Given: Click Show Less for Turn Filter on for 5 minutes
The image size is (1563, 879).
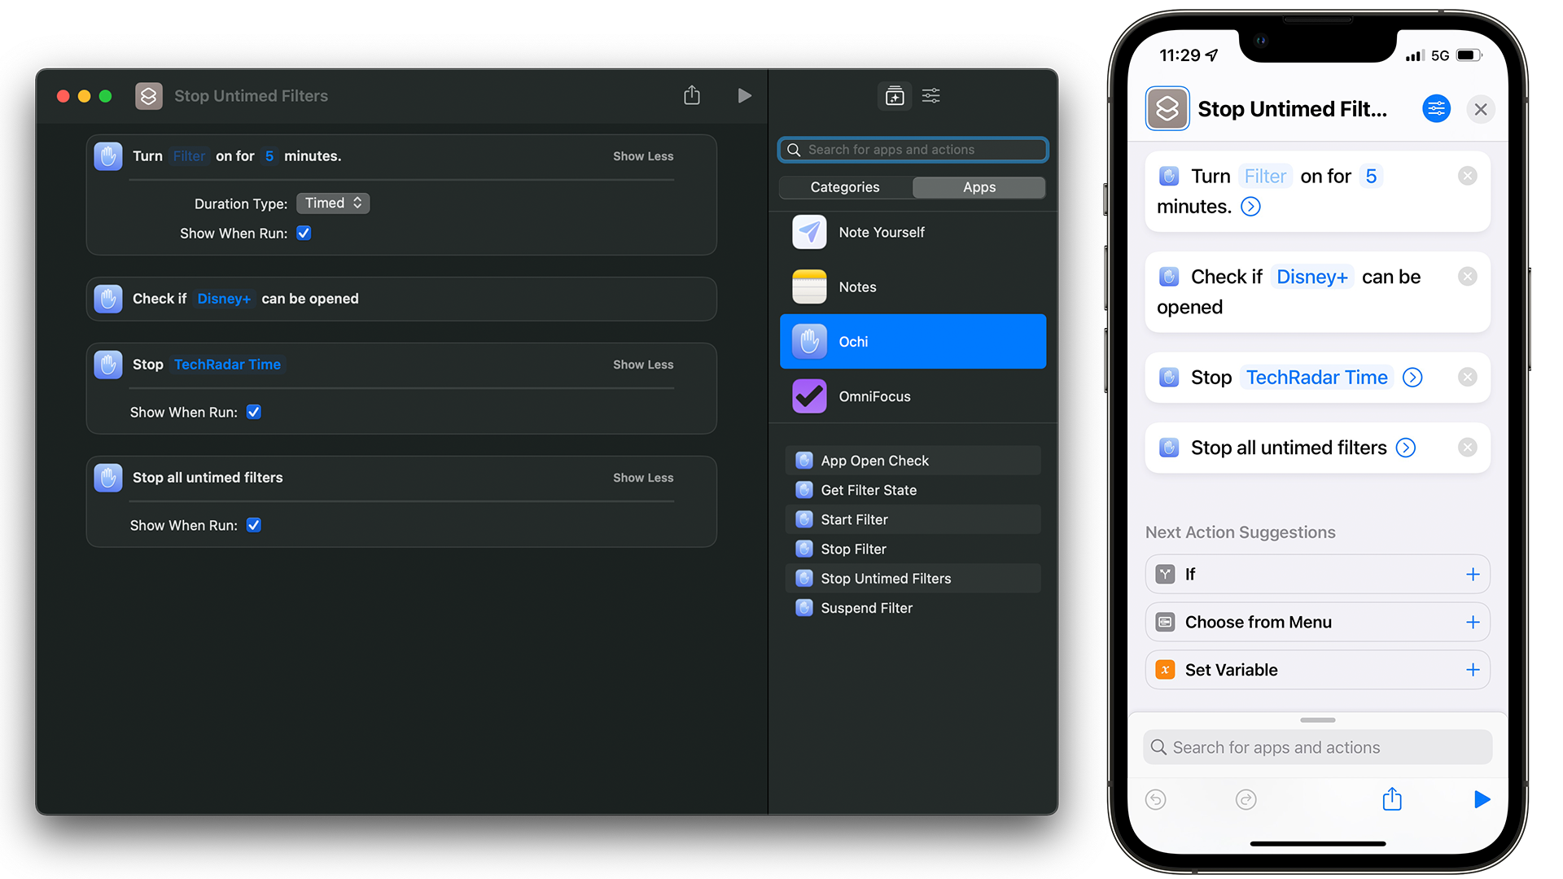Looking at the screenshot, I should (x=642, y=155).
